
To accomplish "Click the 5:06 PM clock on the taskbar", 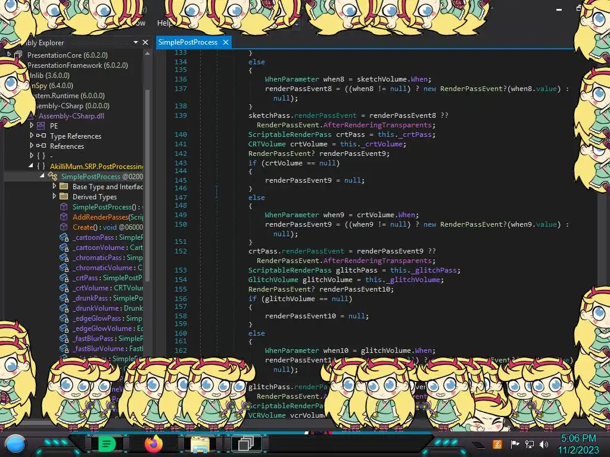I will [x=578, y=438].
